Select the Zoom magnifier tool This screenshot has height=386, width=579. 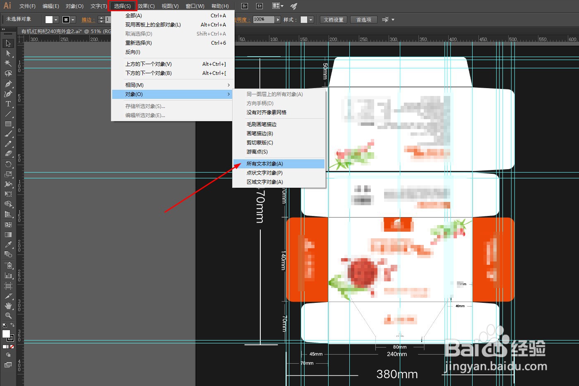click(8, 315)
